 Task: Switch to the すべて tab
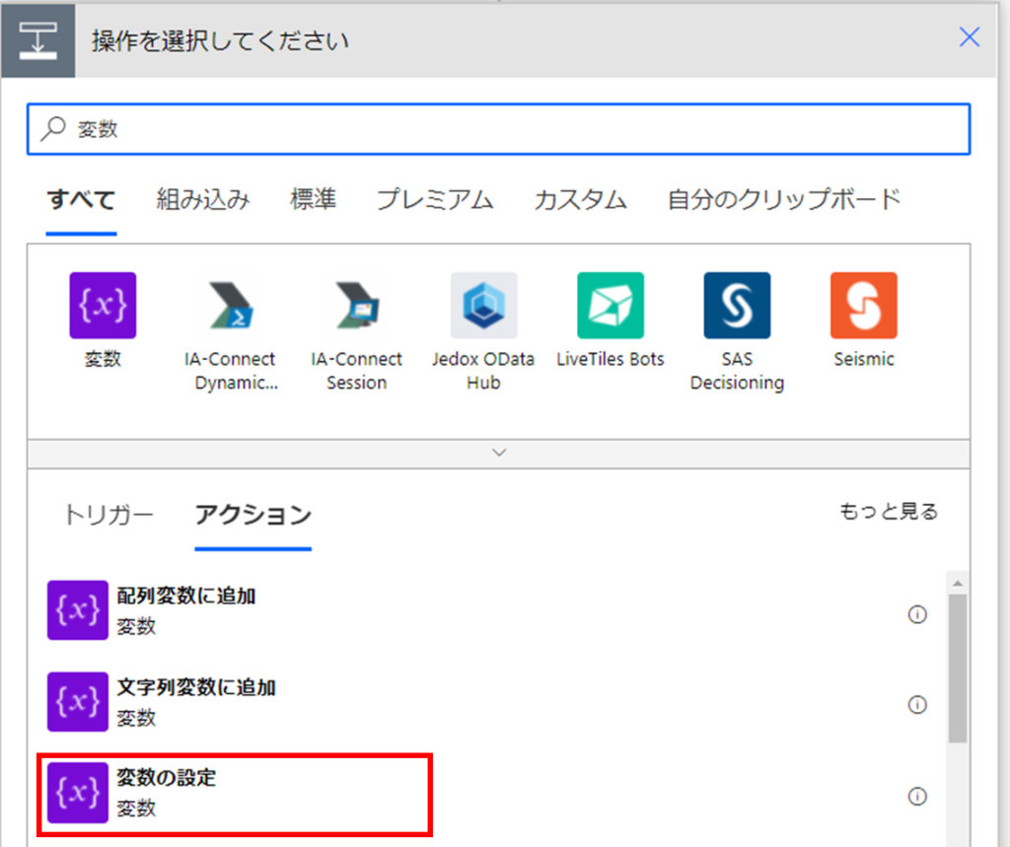coord(81,200)
